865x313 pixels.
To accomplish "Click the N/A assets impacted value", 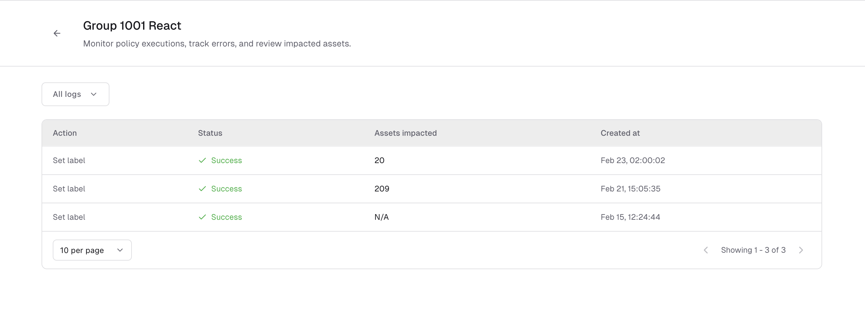I will click(381, 217).
